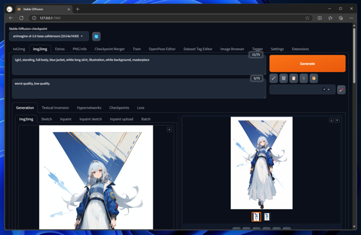Click the grey style-apply icon next to the clipboard
361x235 pixels.
coord(304,79)
